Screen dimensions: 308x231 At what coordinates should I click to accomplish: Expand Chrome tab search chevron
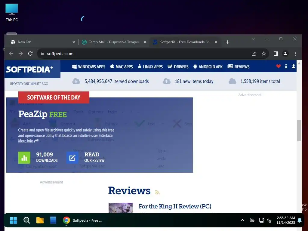tap(253, 39)
